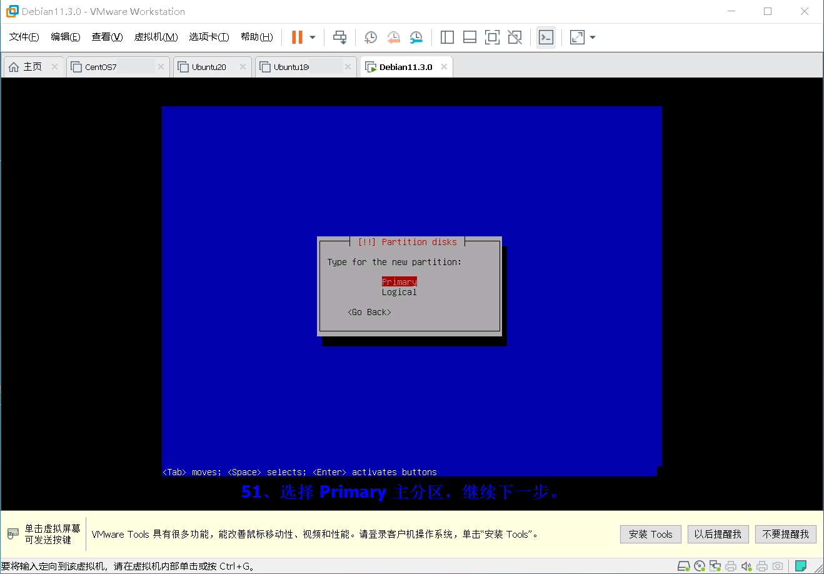Viewport: 824px width, 574px height.
Task: Click the 单击虚拟屏幕 可发送按键 hint text
Action: [53, 534]
